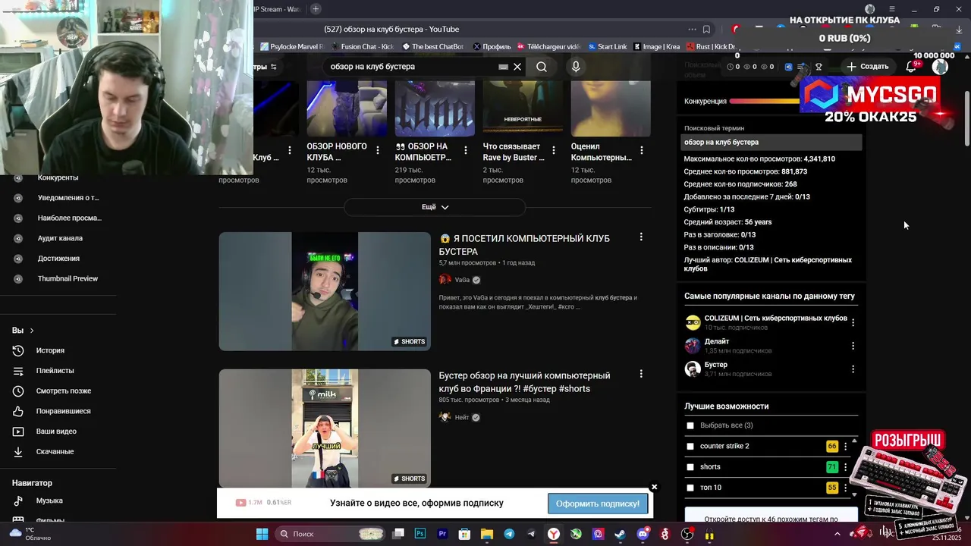
Task: Expand the Ещё shelf button
Action: 435,207
